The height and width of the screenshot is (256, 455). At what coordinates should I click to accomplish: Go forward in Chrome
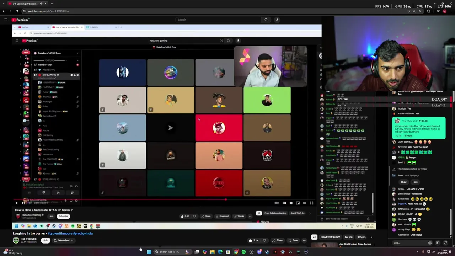[x=10, y=11]
